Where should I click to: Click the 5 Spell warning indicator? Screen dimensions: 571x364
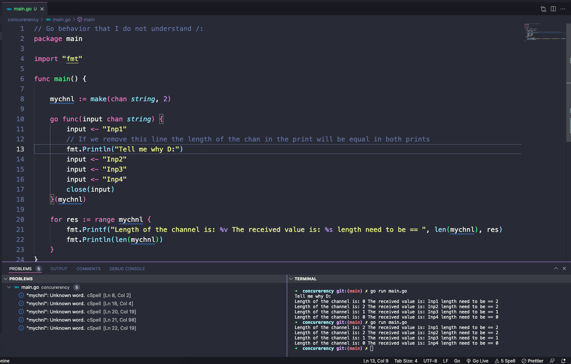tap(505, 361)
